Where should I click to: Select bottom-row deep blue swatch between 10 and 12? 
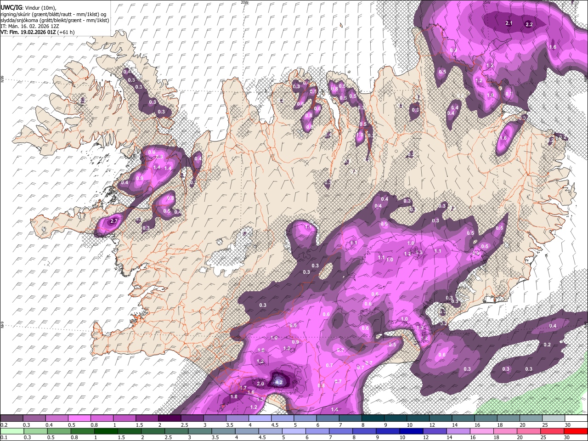click(410, 431)
